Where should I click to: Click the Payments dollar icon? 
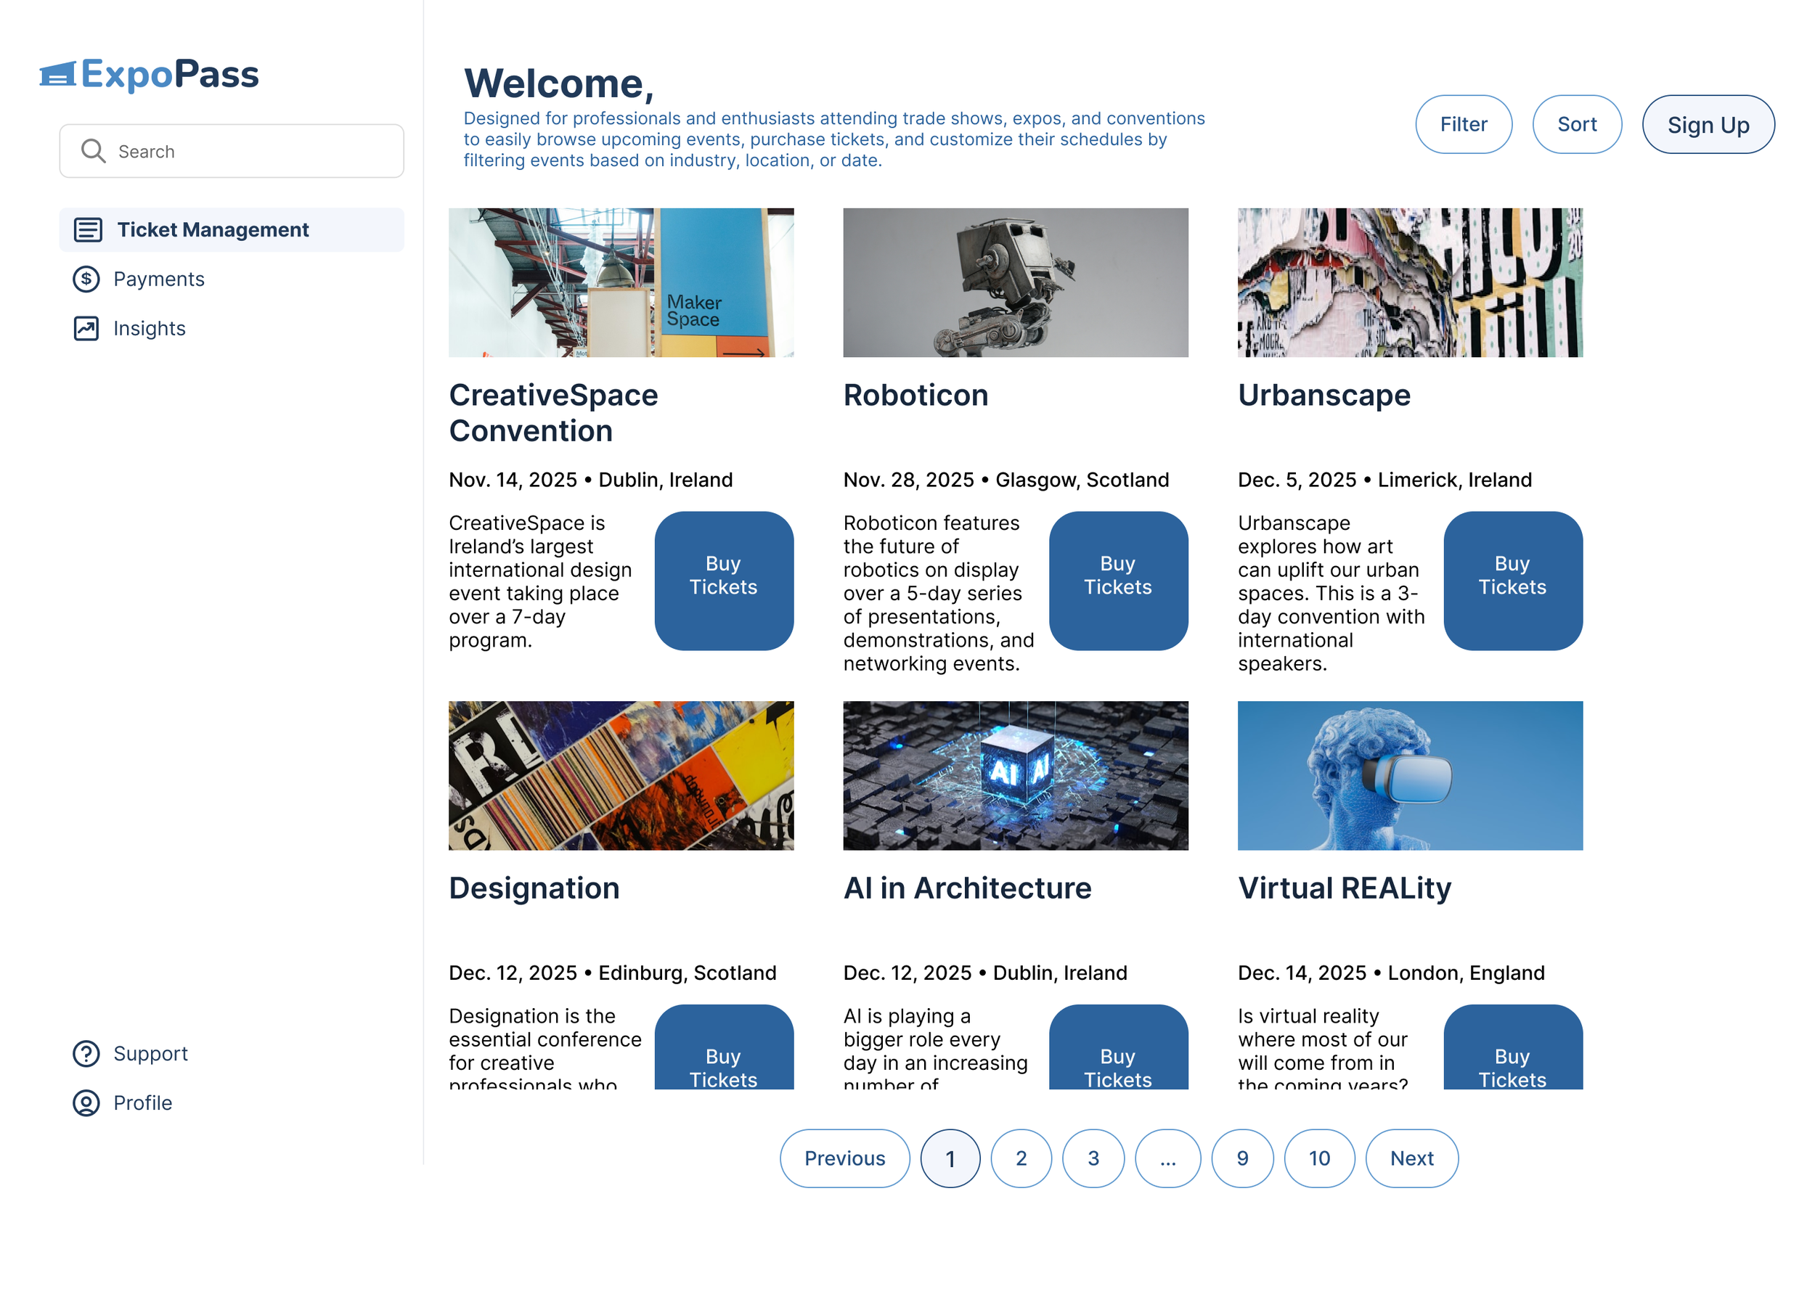click(x=86, y=279)
